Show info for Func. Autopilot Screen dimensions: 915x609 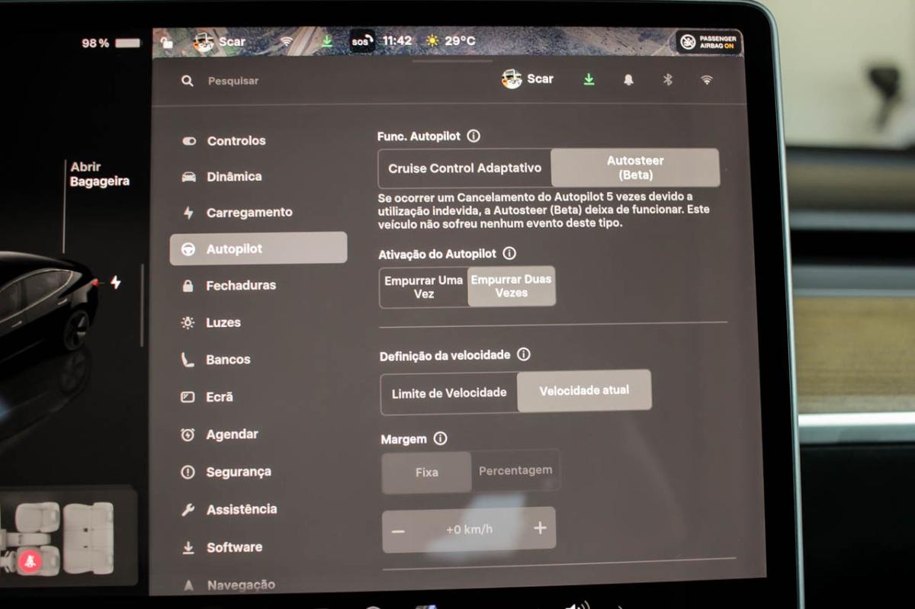pos(474,136)
